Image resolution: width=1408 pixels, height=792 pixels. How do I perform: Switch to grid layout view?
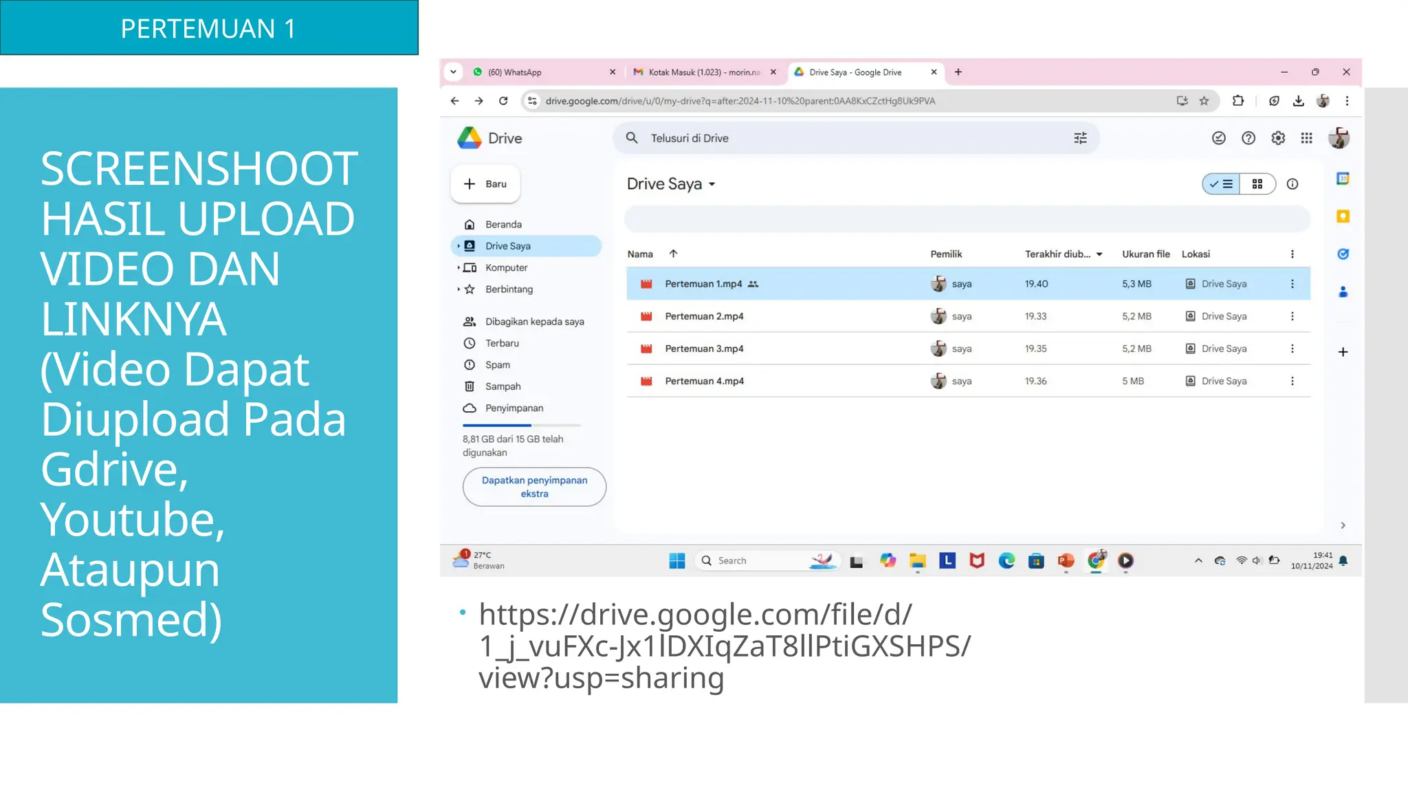pos(1257,184)
